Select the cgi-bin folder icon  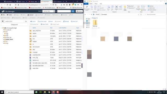tap(31, 36)
